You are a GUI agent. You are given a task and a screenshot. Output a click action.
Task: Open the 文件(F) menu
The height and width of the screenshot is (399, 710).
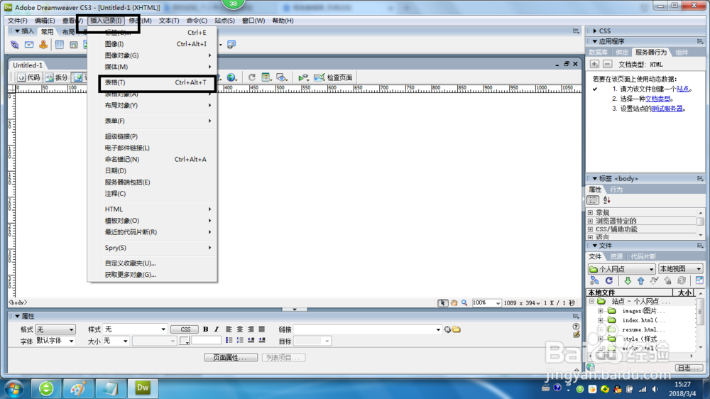pyautogui.click(x=18, y=21)
